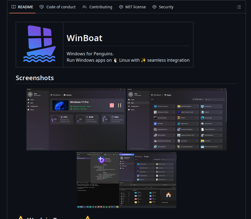Click the CPU usage gauge showing 25%

55,119
